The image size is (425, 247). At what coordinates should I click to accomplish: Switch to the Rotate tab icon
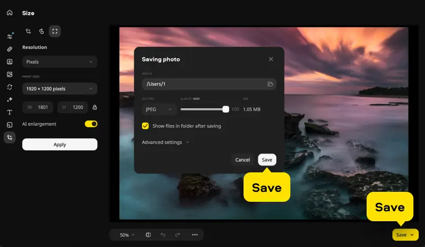[41, 32]
